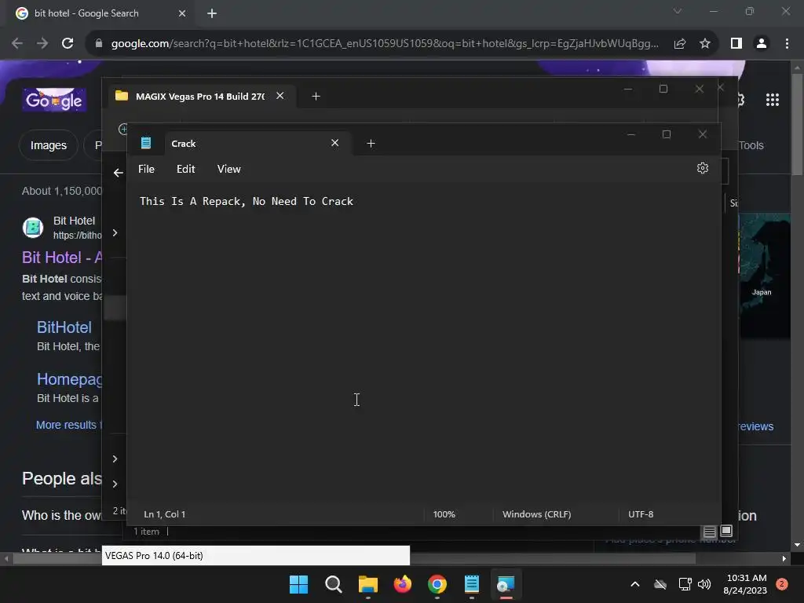Reload the Chrome page
This screenshot has height=603, width=804.
click(x=68, y=44)
